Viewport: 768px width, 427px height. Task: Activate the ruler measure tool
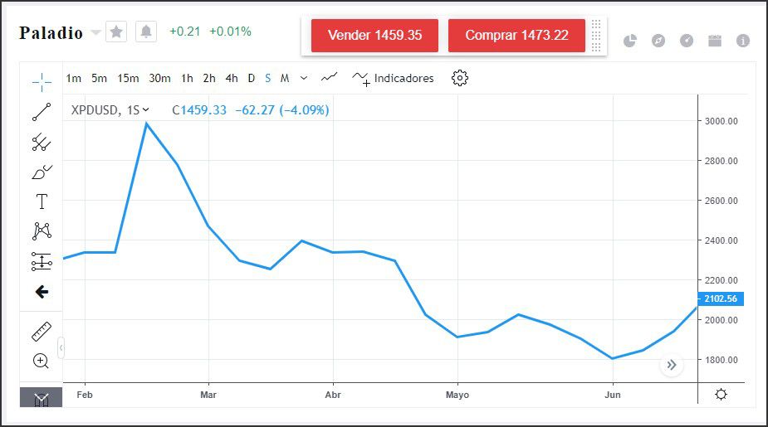click(x=42, y=332)
